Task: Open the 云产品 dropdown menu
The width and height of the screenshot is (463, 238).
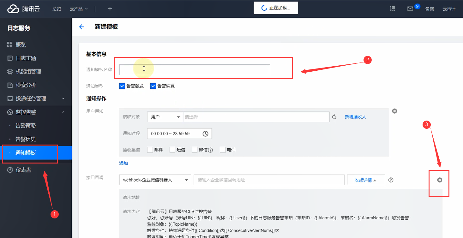Action: tap(79, 9)
